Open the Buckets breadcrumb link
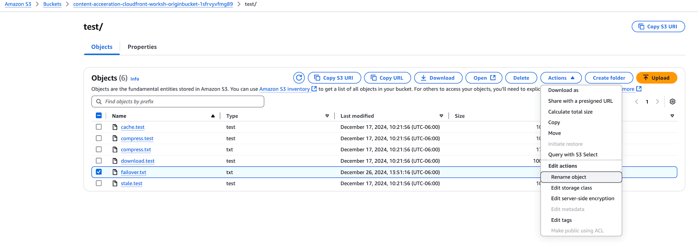Viewport: 698px width, 251px height. [x=52, y=4]
